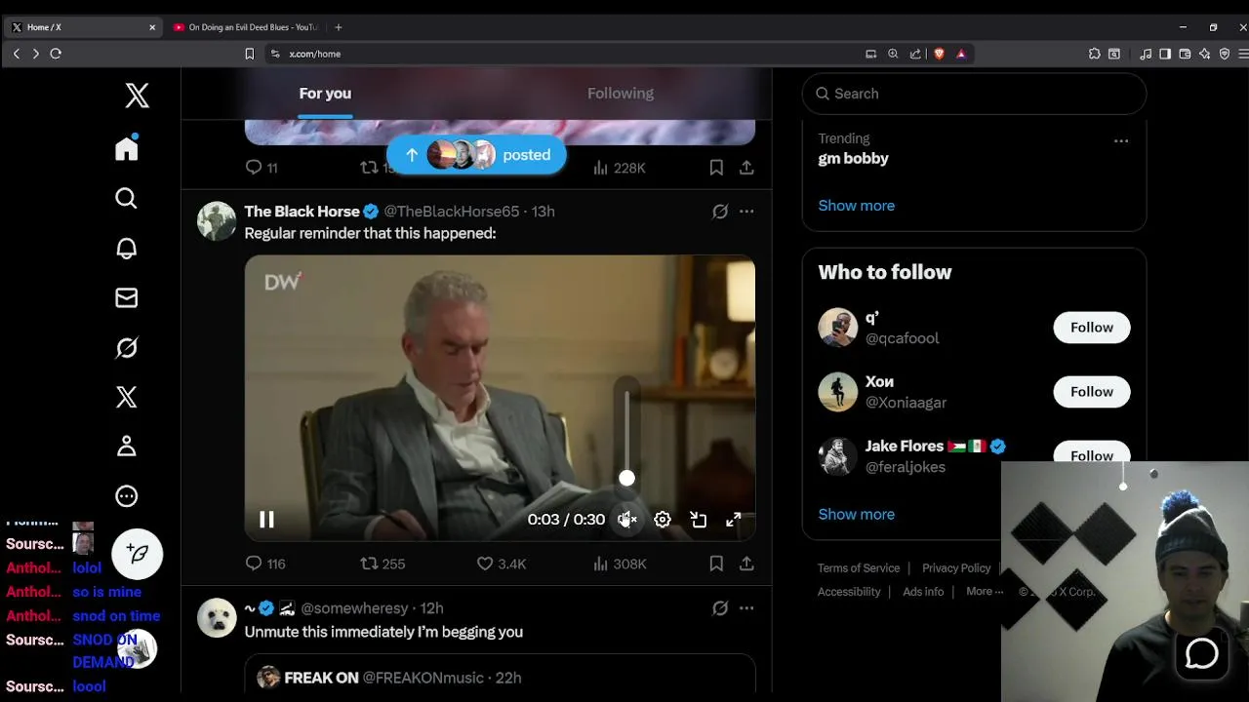
Task: Follow the Хои account
Action: click(1091, 392)
